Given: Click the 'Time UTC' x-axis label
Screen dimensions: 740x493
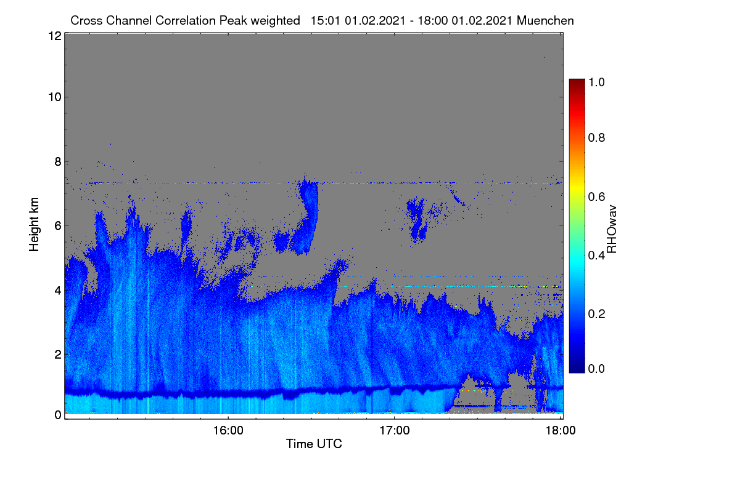Looking at the screenshot, I should click(314, 444).
